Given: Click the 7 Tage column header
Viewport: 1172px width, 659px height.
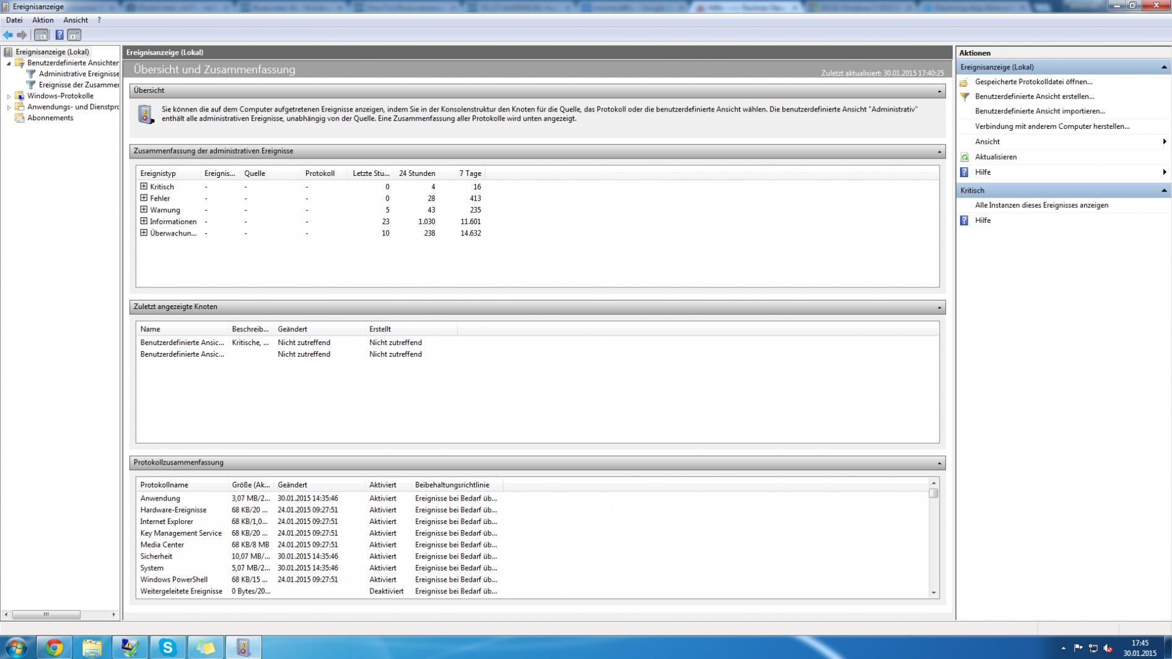Looking at the screenshot, I should (462, 173).
